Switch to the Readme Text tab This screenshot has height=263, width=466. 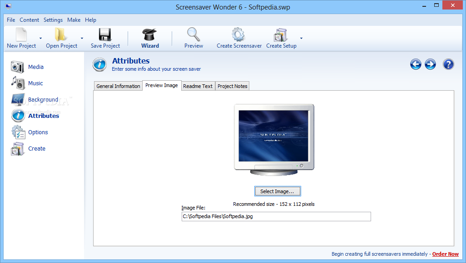click(198, 86)
